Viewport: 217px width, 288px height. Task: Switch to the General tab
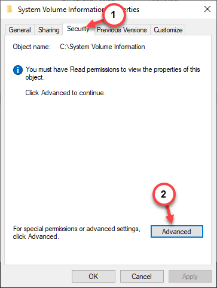pos(20,30)
